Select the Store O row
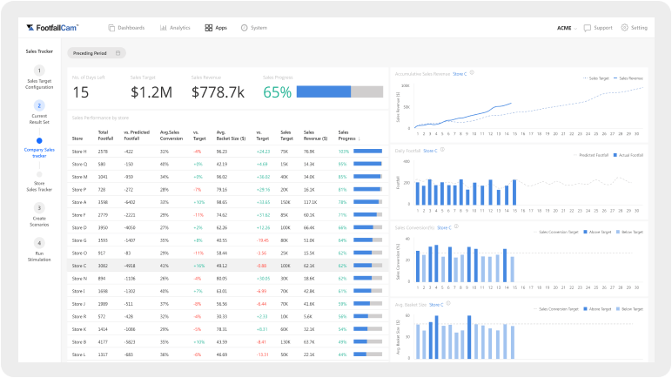Screen dimensions: 672x378 tap(227, 253)
